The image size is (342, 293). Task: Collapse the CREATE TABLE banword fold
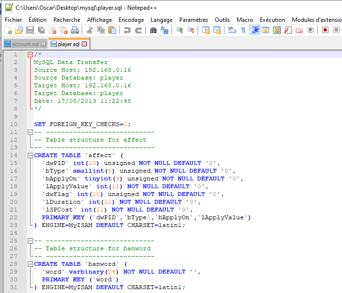pyautogui.click(x=30, y=264)
